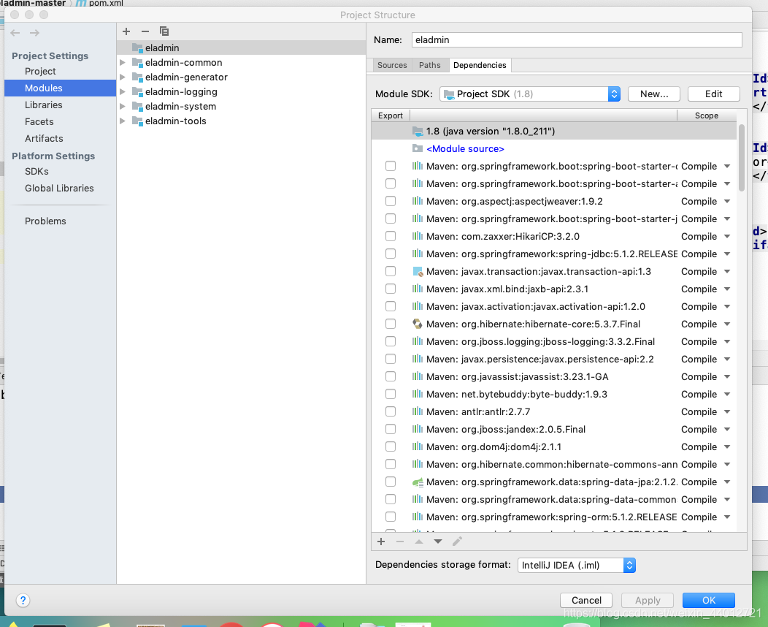Expand the eladmin-generator module
This screenshot has width=768, height=627.
pos(123,77)
